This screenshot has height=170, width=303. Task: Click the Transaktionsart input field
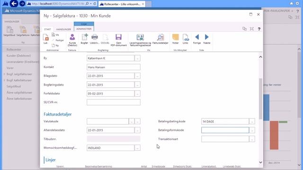[x=225, y=139]
